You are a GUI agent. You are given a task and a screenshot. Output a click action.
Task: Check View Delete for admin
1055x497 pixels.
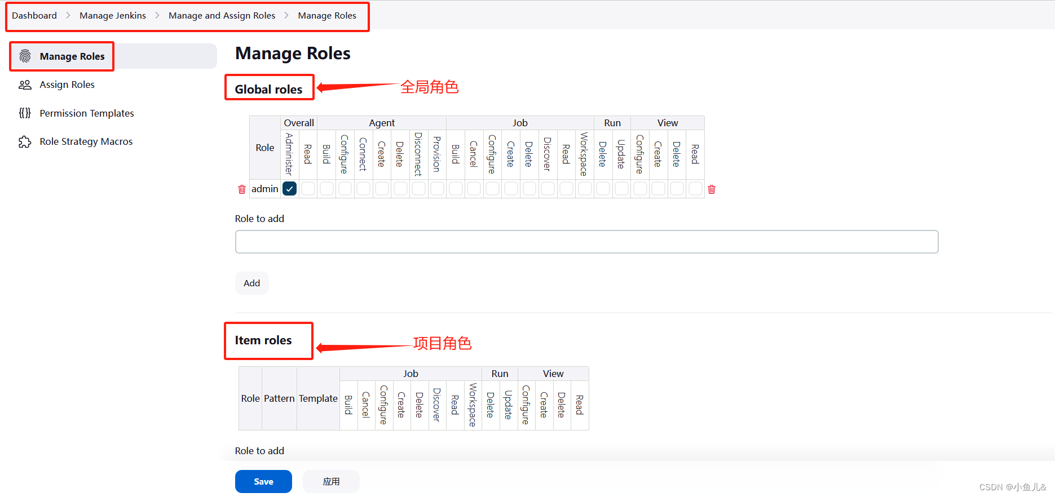[x=677, y=189]
